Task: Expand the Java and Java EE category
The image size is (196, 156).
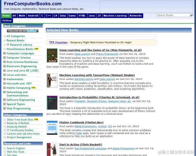Action: [x=4, y=70]
